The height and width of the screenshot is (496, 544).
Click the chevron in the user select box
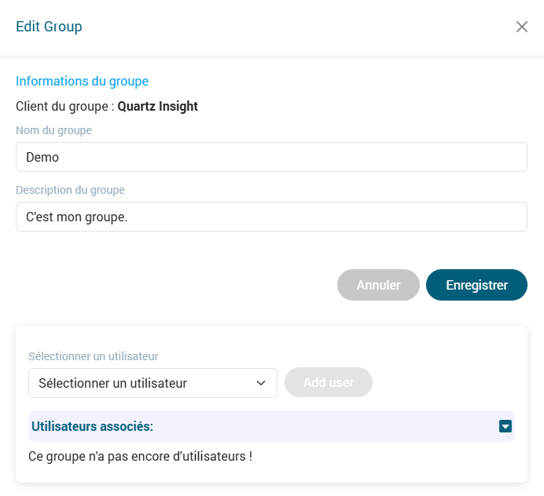pos(261,383)
